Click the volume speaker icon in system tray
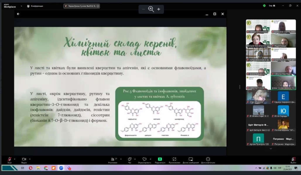The height and width of the screenshot is (175, 301). pos(275,168)
